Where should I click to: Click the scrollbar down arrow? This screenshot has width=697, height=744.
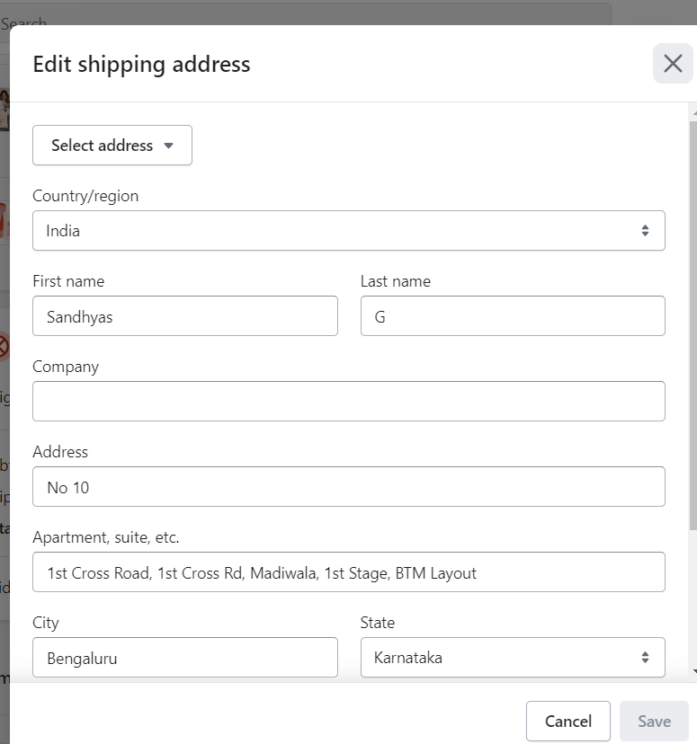[692, 672]
